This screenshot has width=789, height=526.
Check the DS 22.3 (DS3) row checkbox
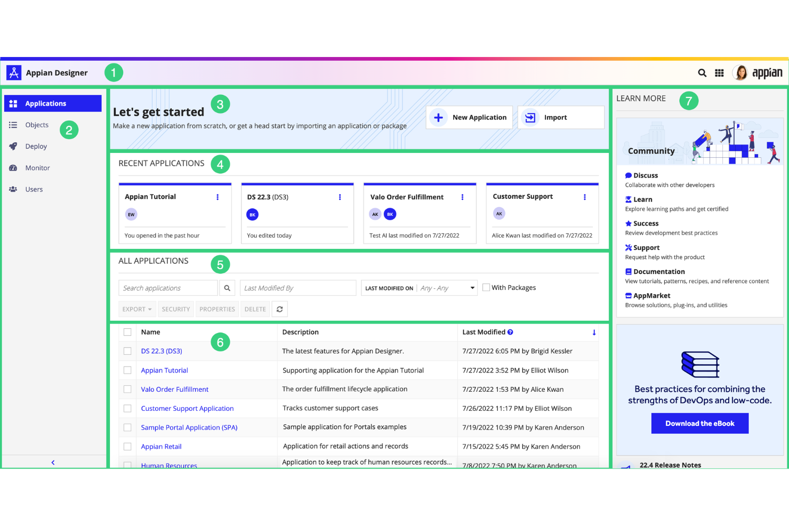pos(127,351)
